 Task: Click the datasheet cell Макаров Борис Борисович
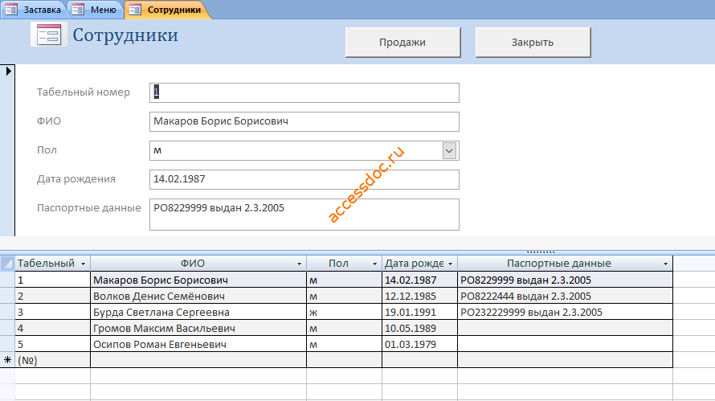(x=198, y=280)
